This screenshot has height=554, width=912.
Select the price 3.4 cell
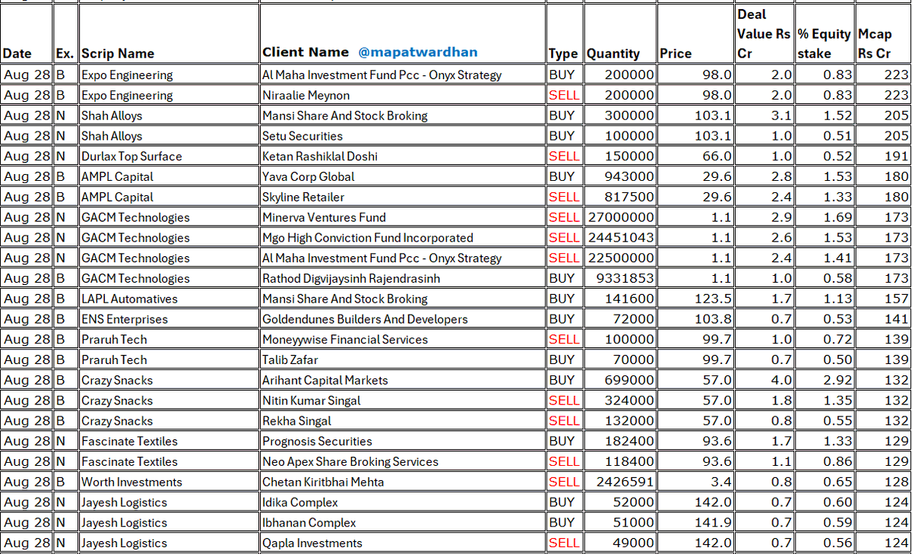695,482
